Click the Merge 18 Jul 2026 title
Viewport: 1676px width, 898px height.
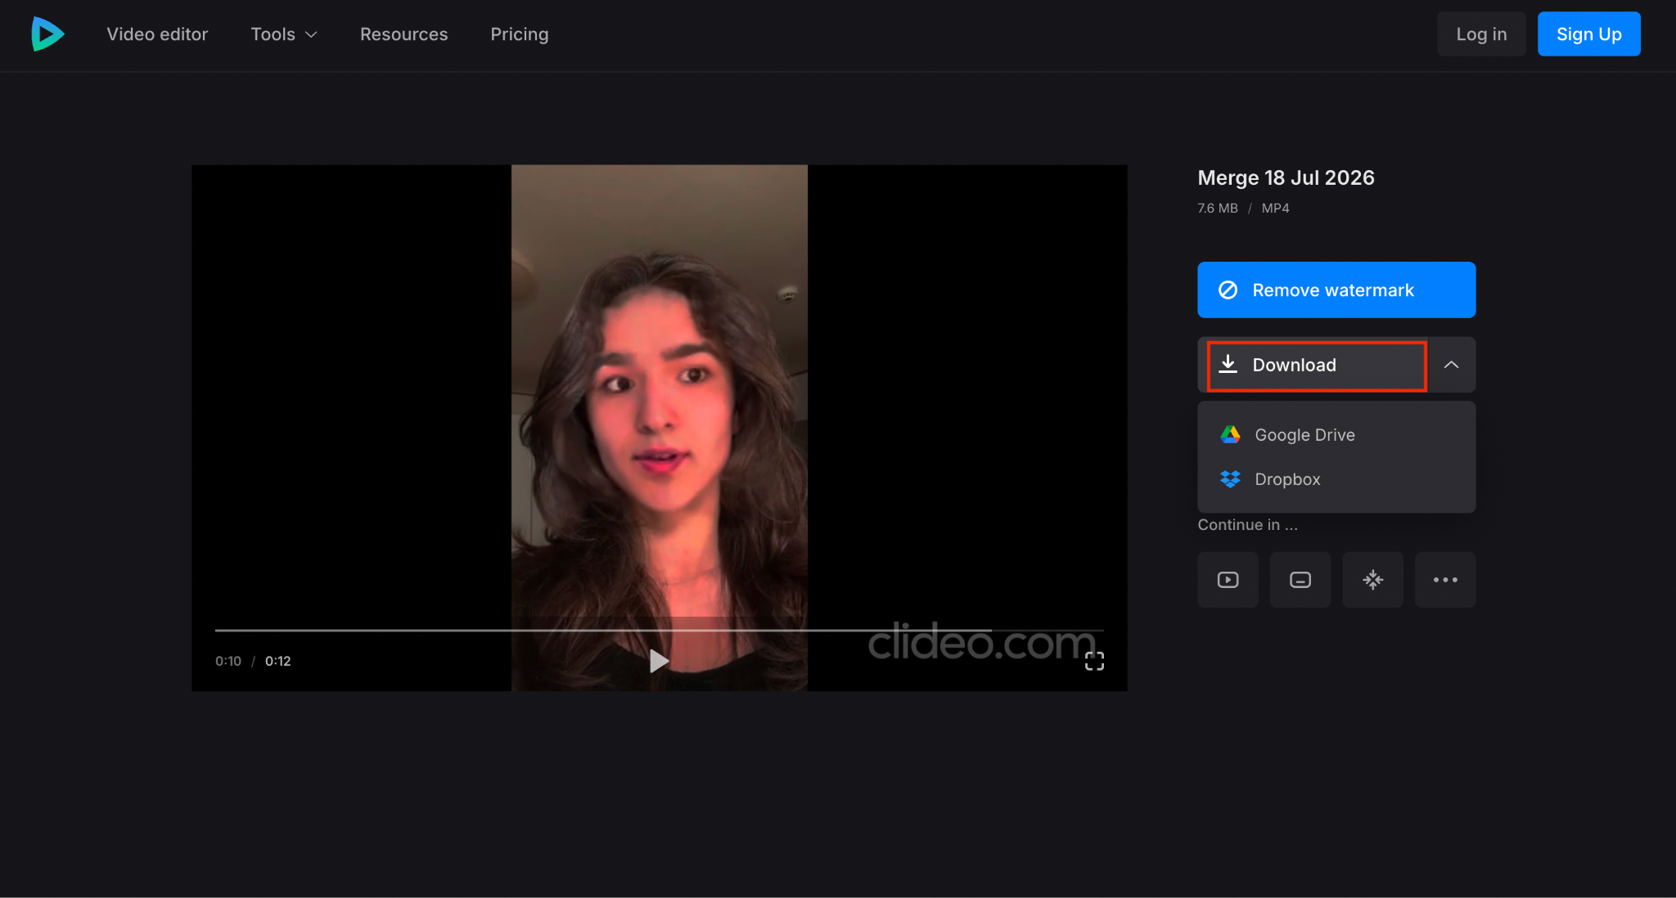(x=1286, y=177)
